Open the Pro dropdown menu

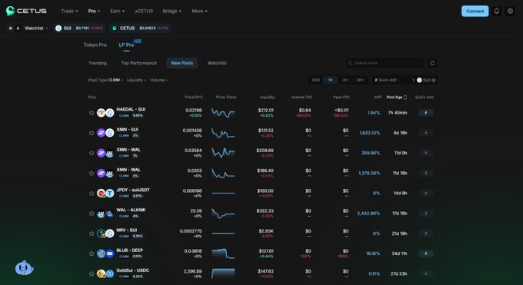[x=94, y=11]
